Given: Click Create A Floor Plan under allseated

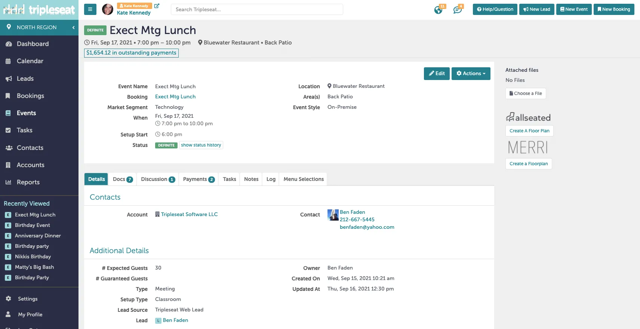Looking at the screenshot, I should click(529, 131).
